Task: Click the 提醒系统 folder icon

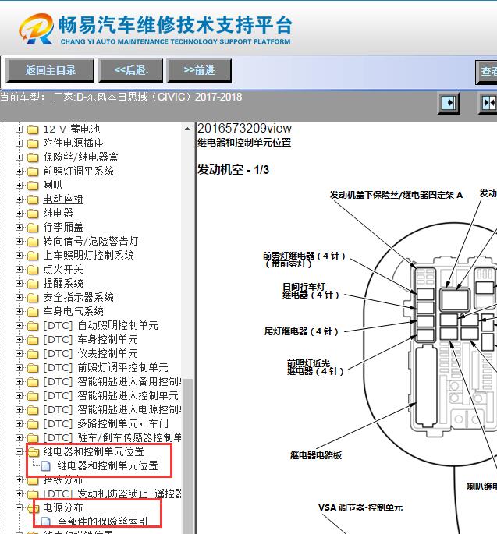Action: point(33,283)
